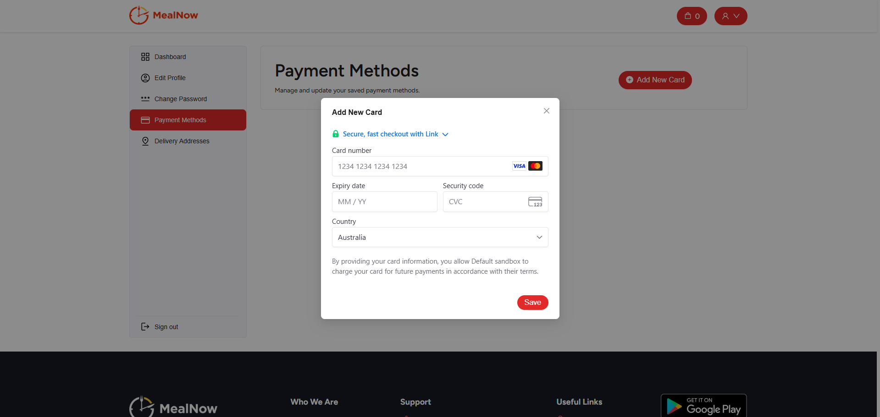This screenshot has width=880, height=417.
Task: Open the Country dropdown showing Australia
Action: (439, 237)
